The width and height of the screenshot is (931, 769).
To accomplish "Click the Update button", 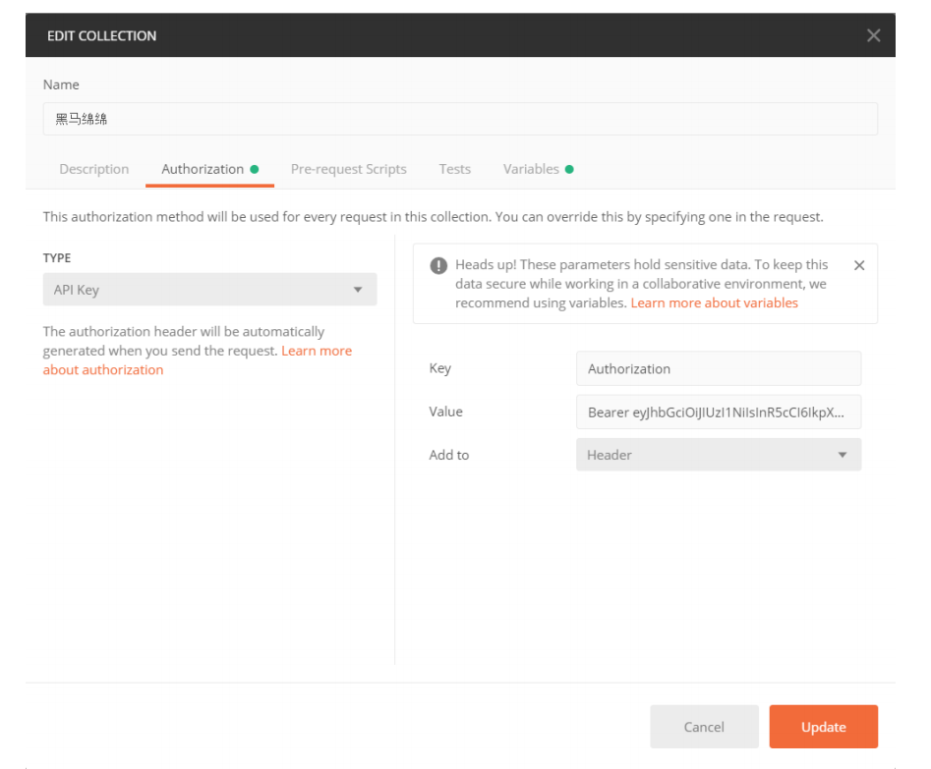I will coord(824,727).
